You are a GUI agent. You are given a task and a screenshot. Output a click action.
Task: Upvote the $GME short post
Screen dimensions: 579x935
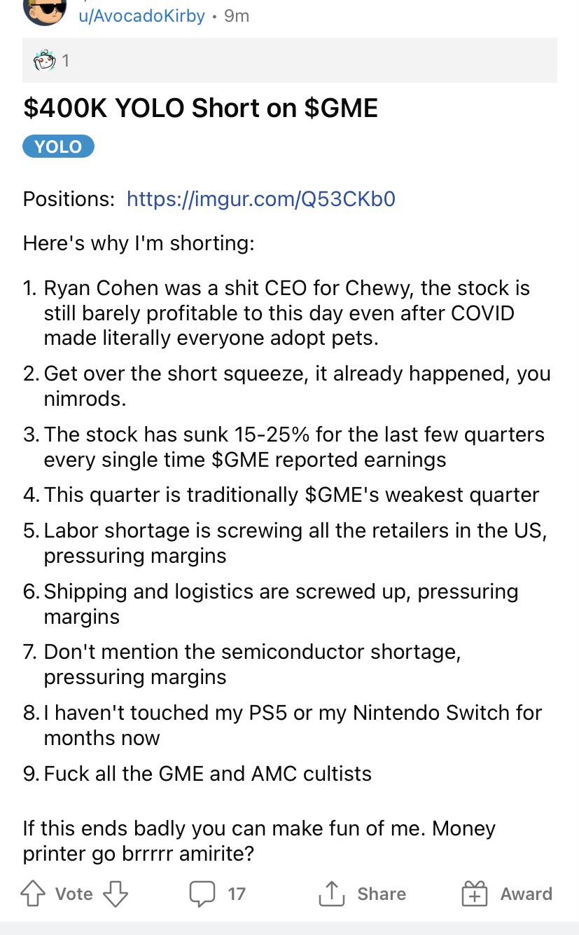(x=33, y=894)
